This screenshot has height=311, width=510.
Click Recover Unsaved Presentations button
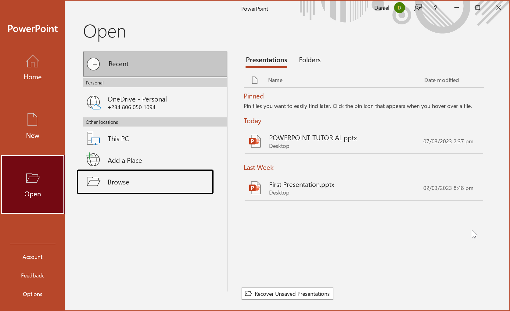287,294
